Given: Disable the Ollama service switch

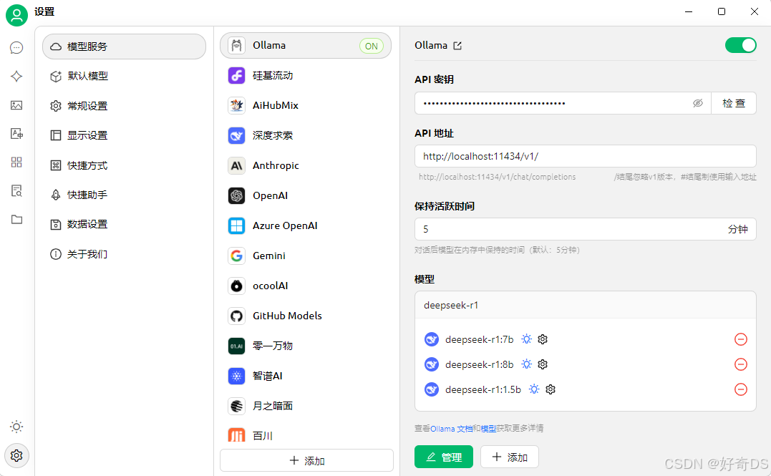Looking at the screenshot, I should point(740,45).
